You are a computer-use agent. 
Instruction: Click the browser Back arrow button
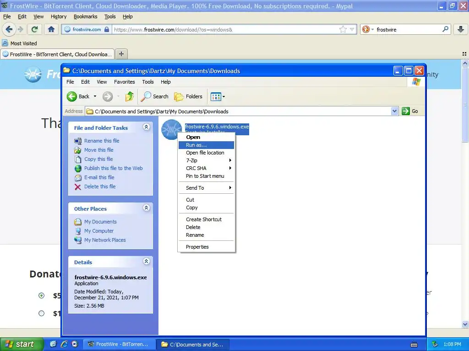(x=9, y=29)
